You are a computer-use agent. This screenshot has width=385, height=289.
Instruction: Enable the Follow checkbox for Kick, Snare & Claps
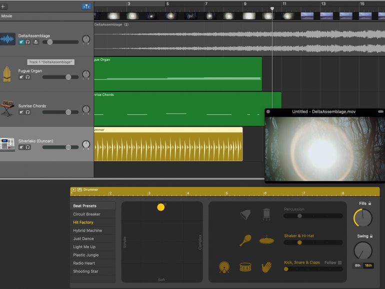pos(340,263)
